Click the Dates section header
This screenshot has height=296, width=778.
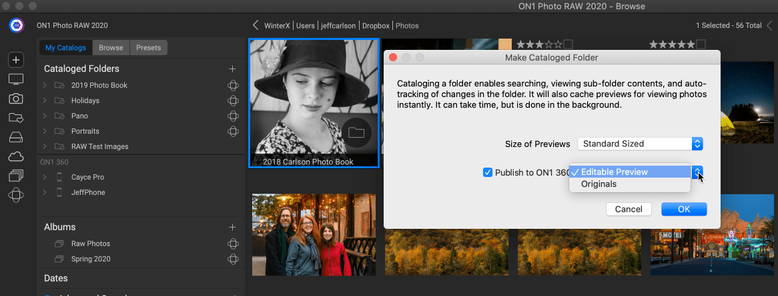tap(55, 278)
